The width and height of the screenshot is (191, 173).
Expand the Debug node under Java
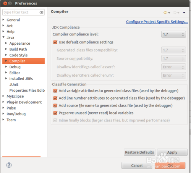tap(6, 66)
